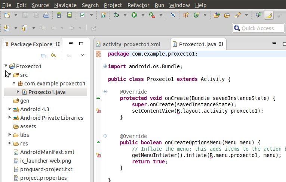Toggle Skip All Breakpoints

click(x=173, y=15)
